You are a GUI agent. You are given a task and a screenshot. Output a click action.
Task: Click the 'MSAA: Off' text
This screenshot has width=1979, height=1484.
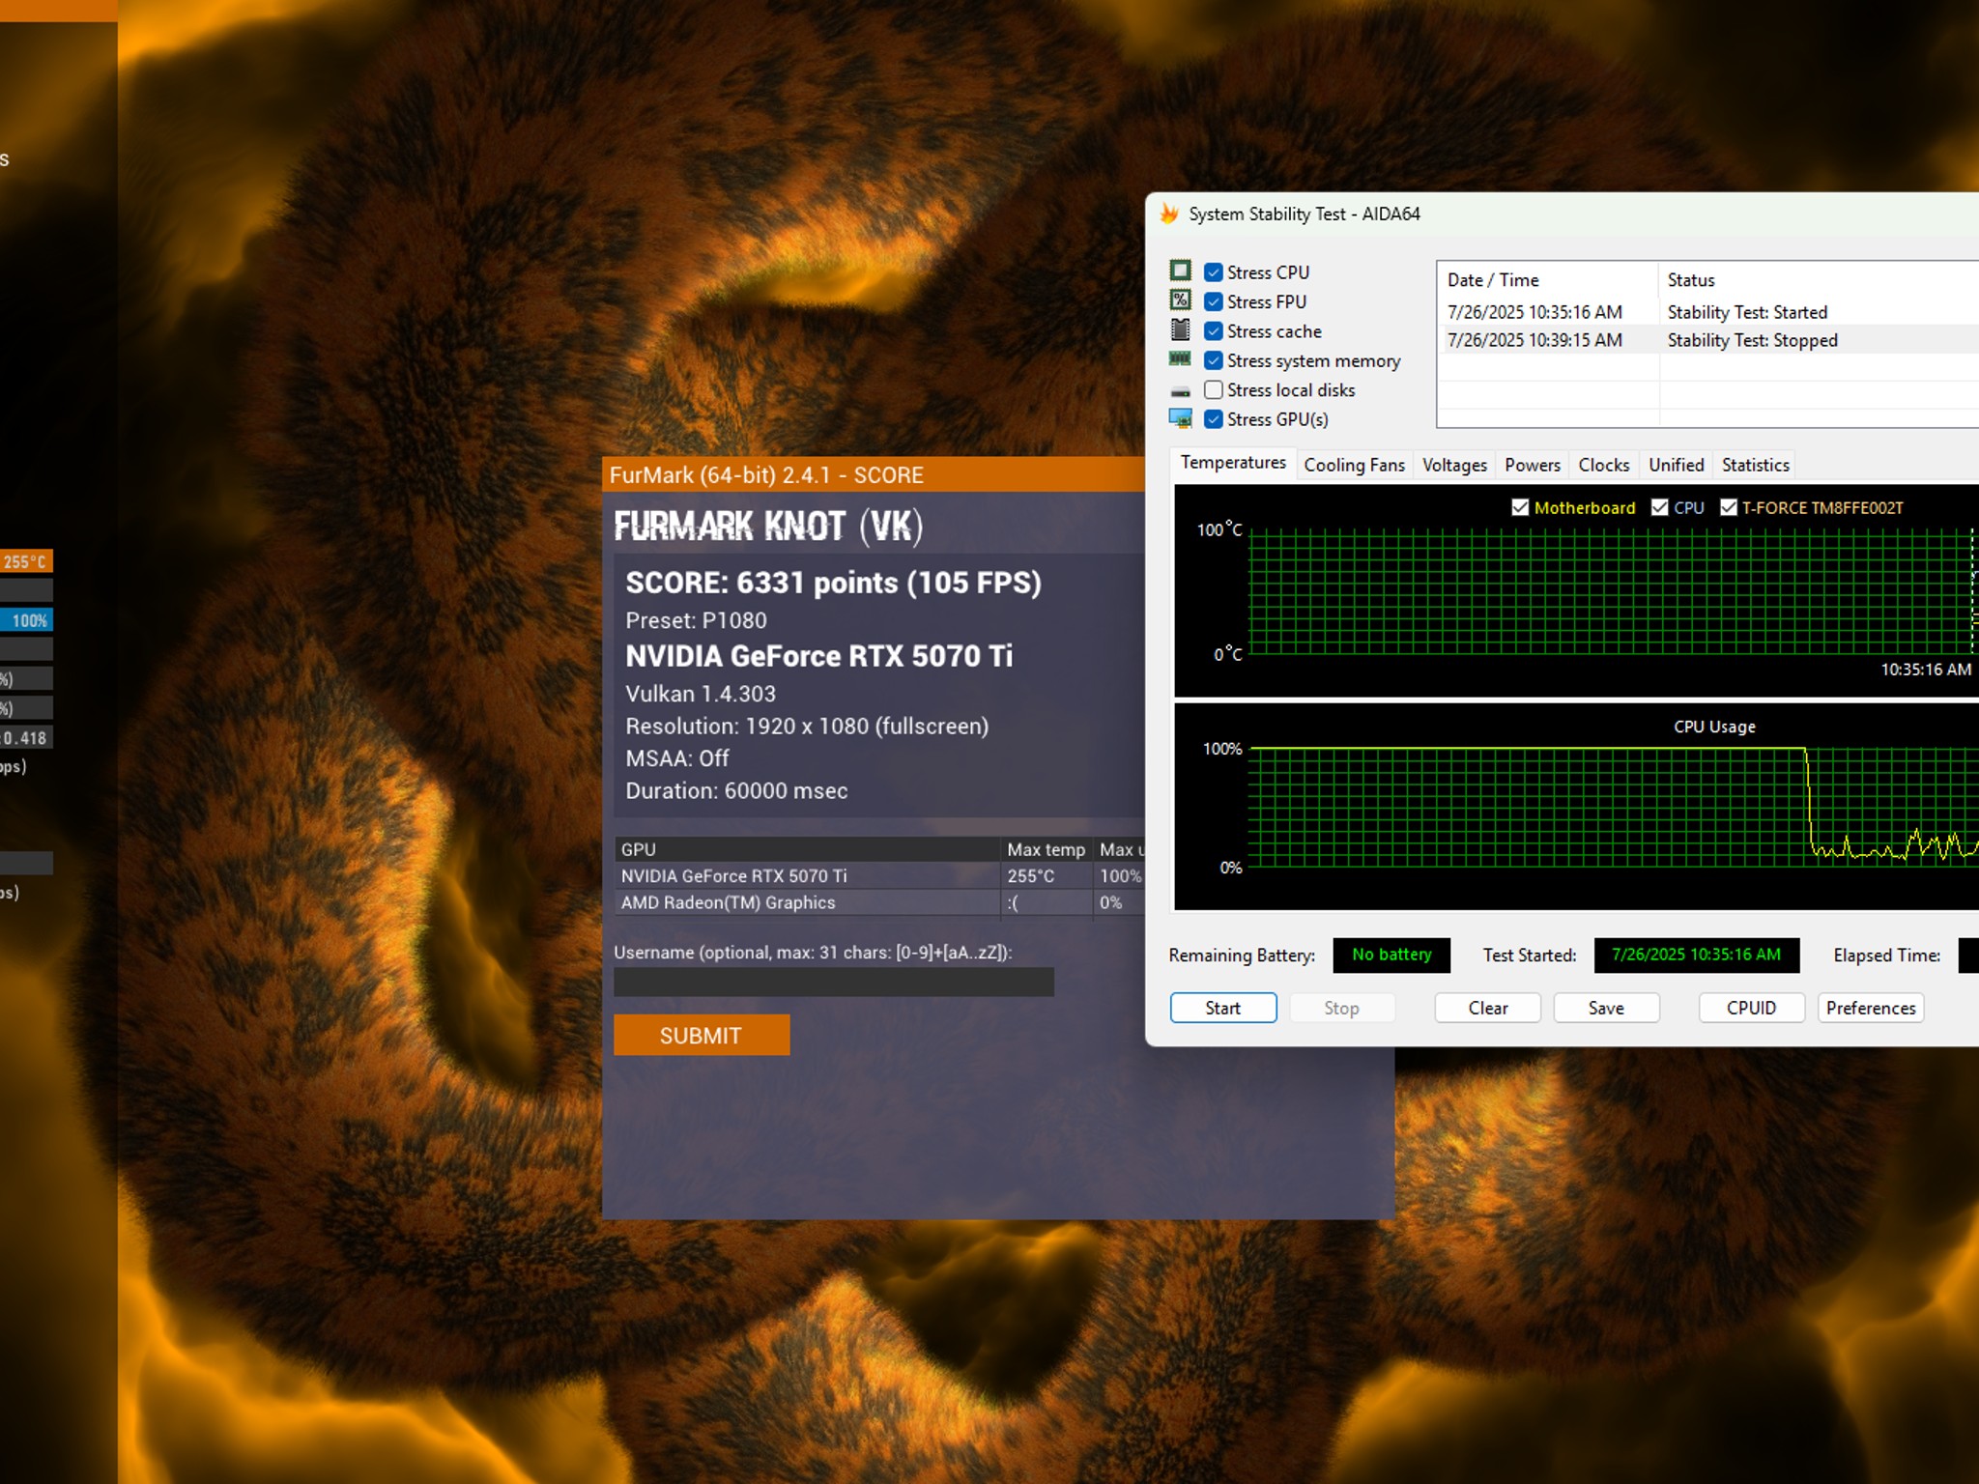[x=677, y=758]
